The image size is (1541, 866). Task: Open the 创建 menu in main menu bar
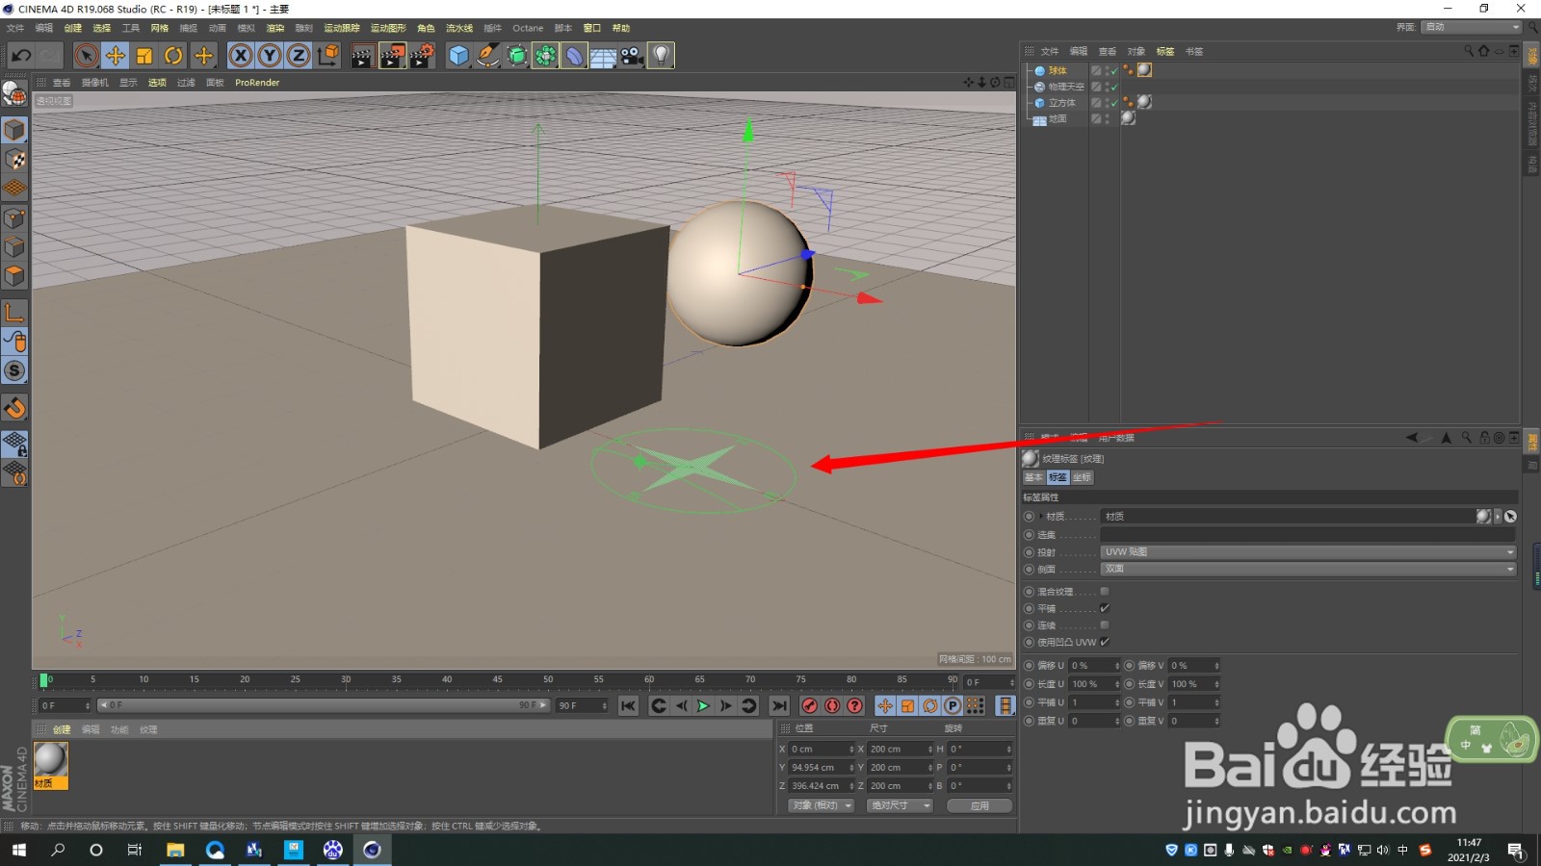click(x=73, y=28)
